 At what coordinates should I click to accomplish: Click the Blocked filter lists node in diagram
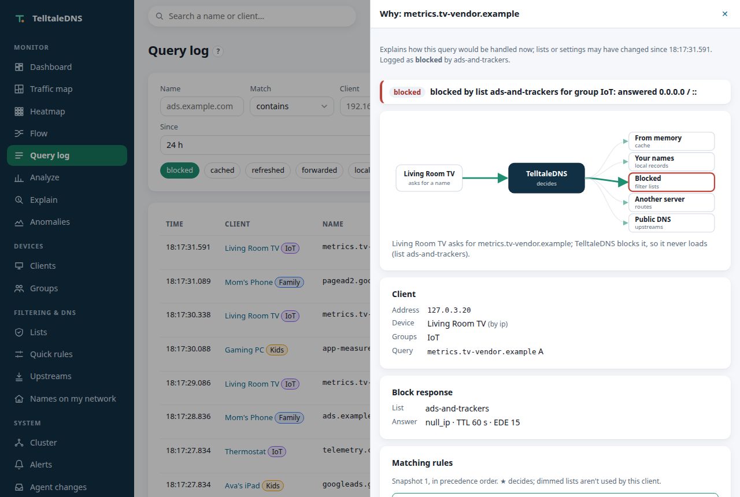[x=672, y=182]
